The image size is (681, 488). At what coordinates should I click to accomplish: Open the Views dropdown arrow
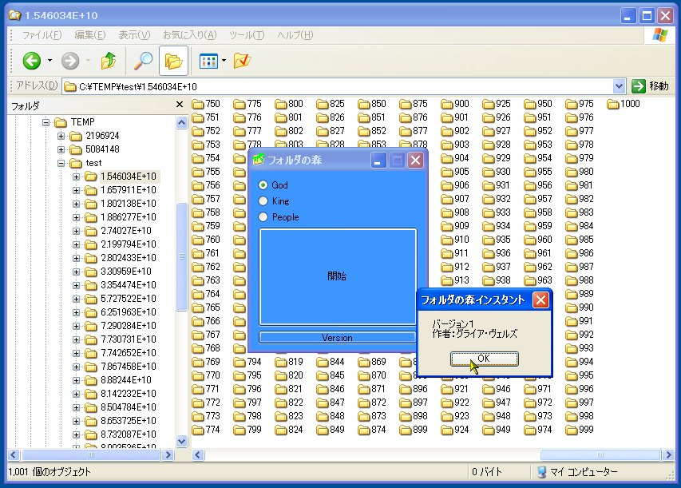pos(224,61)
